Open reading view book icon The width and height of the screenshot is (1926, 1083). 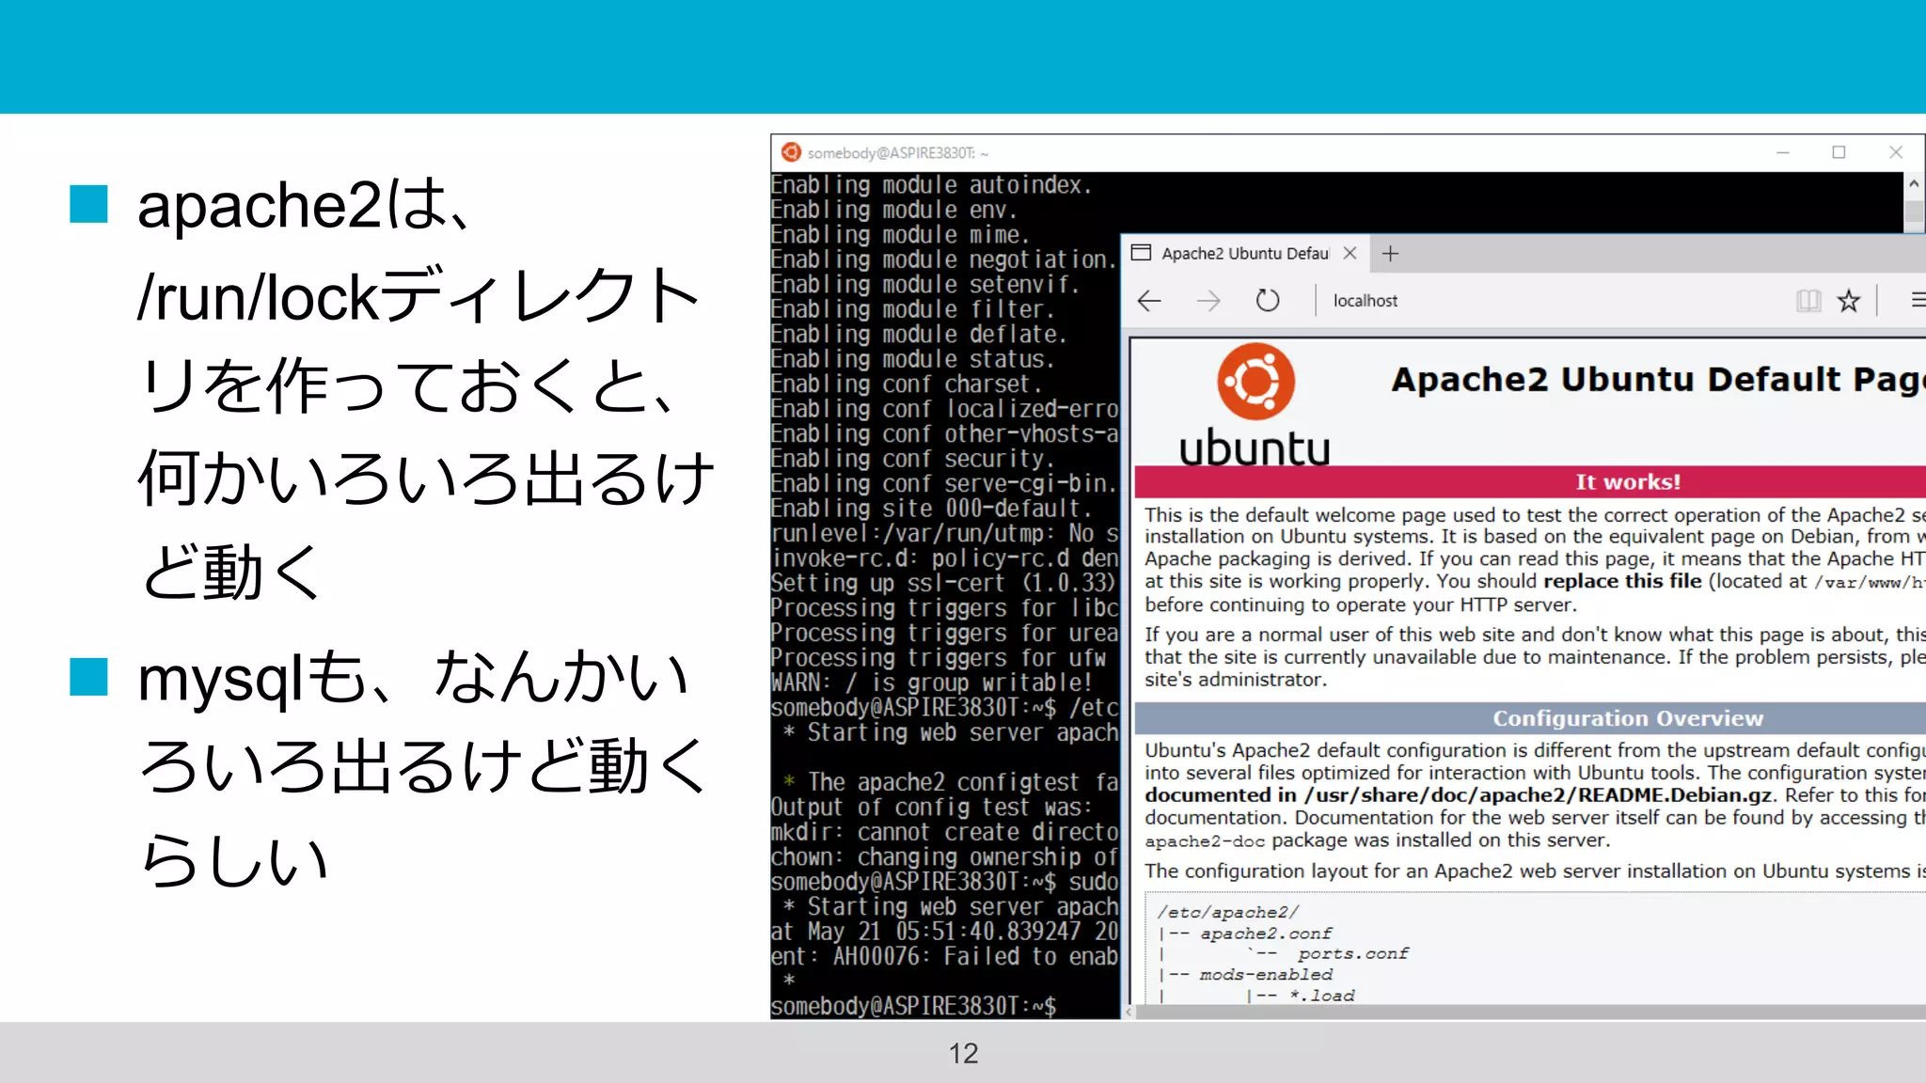(x=1808, y=301)
